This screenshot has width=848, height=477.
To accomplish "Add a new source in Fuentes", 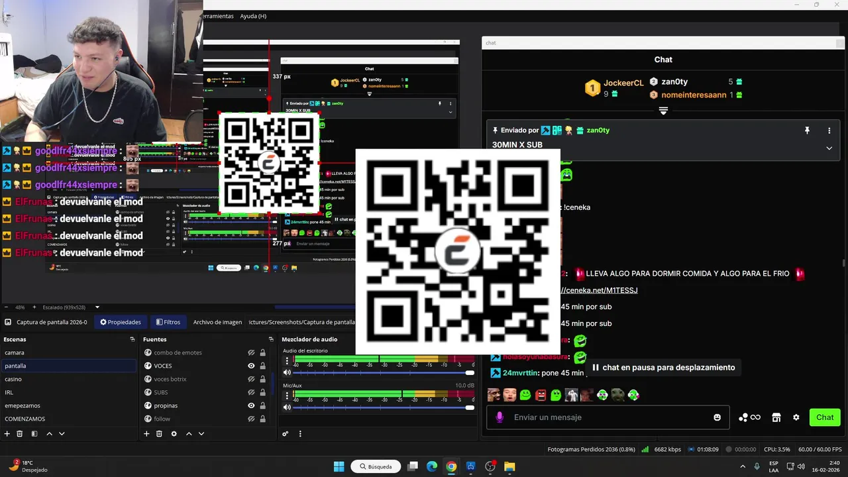I will tap(146, 434).
